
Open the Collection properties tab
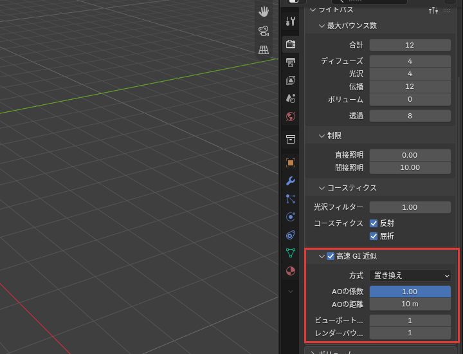tap(291, 140)
